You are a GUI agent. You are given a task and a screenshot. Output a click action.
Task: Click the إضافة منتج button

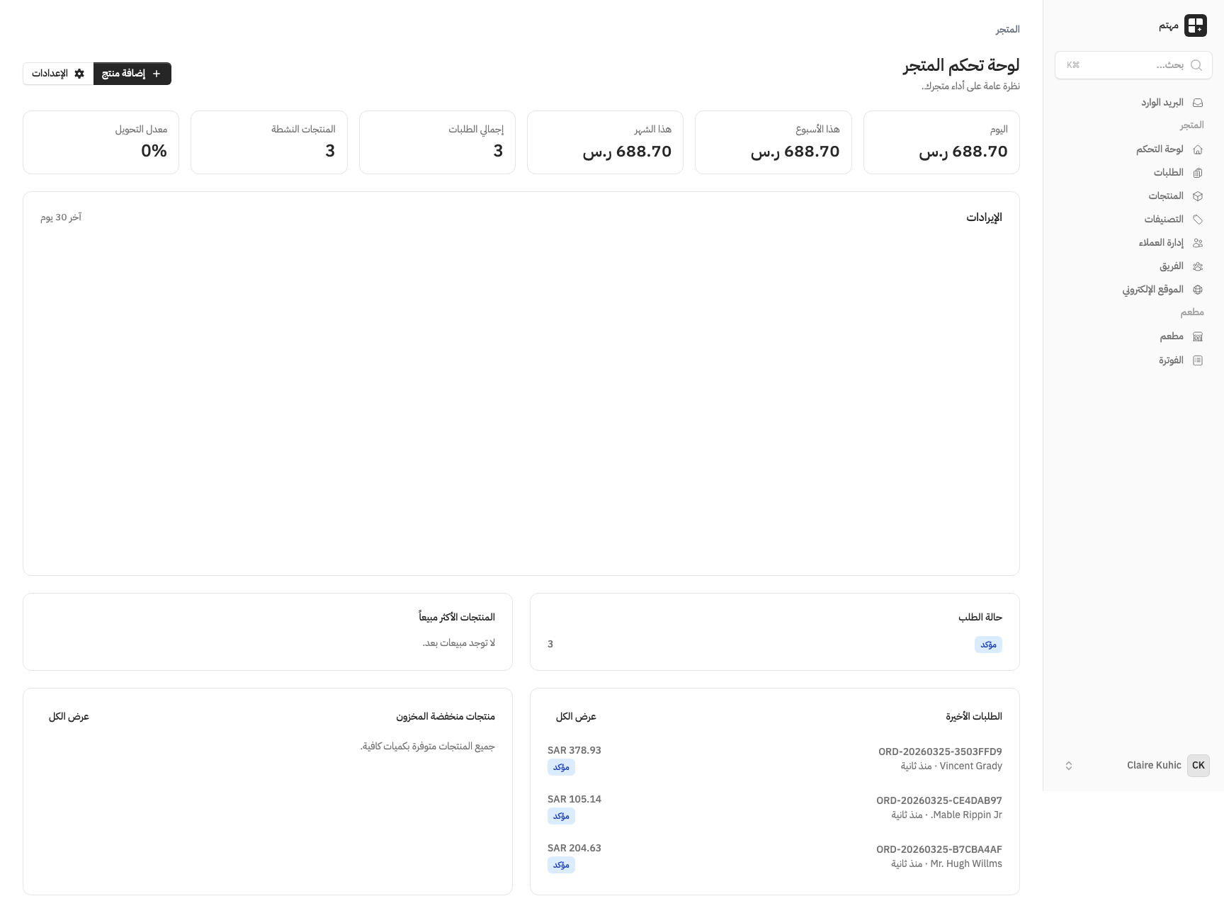[132, 73]
